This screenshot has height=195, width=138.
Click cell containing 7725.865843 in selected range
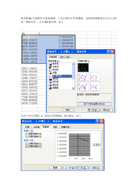click(x=30, y=43)
